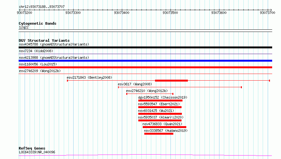This screenshot has height=159, width=281.
Task: Open the nsv4213988 (gnomADStructuralVariants) label
Action: click(54, 58)
